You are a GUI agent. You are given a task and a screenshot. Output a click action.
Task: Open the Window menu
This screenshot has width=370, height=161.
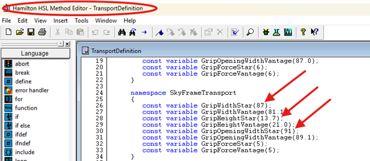(x=106, y=20)
